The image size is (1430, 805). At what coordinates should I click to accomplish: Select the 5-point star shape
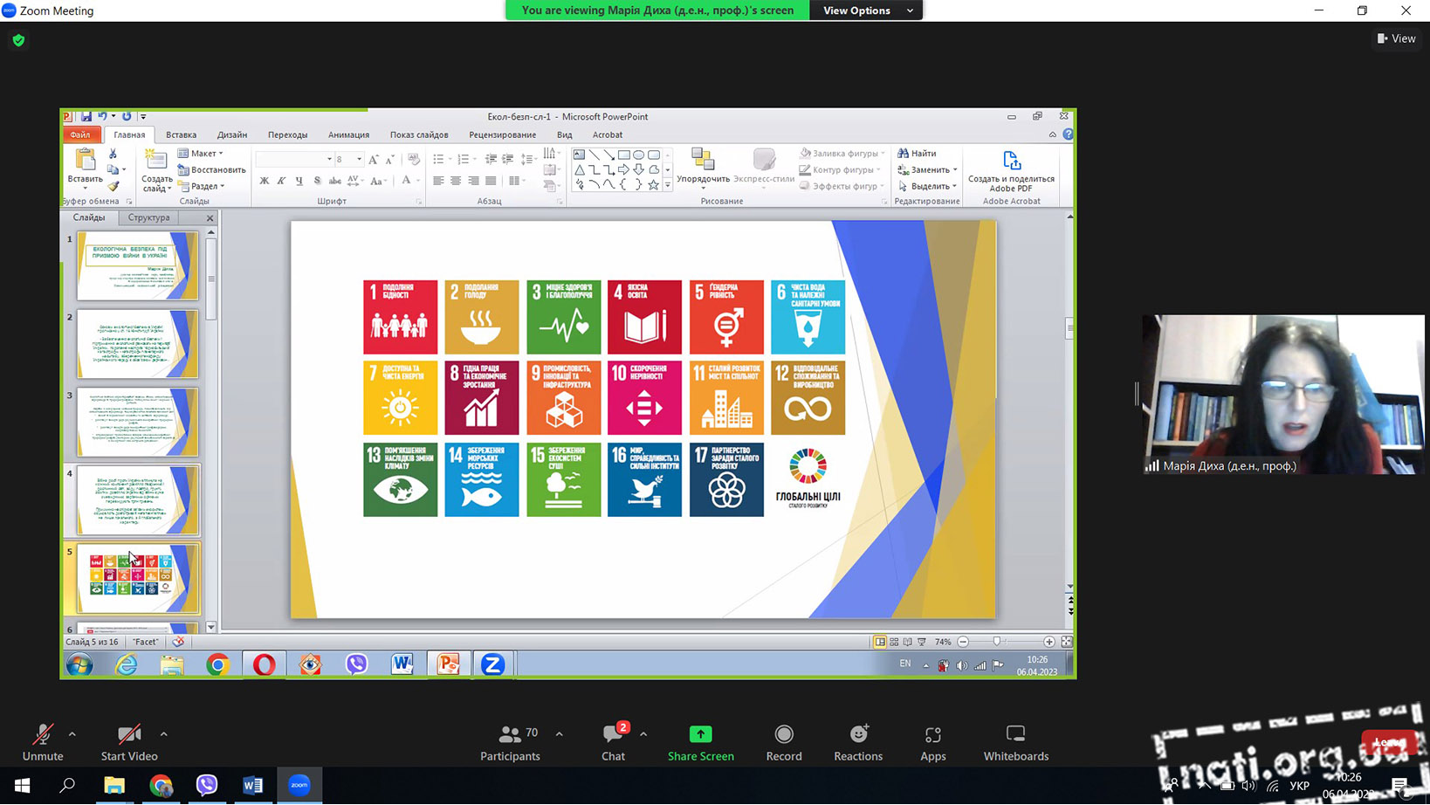[x=653, y=185]
